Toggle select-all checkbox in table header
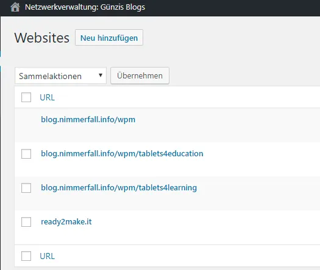Viewport: 320px width, 270px height. [26, 97]
